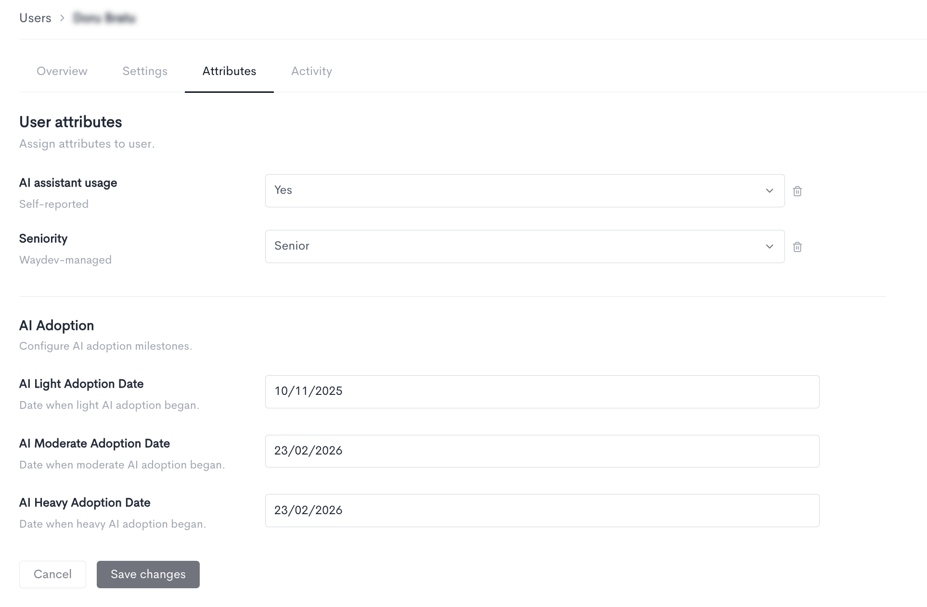Switch to the Overview tab
The image size is (927, 607).
62,71
